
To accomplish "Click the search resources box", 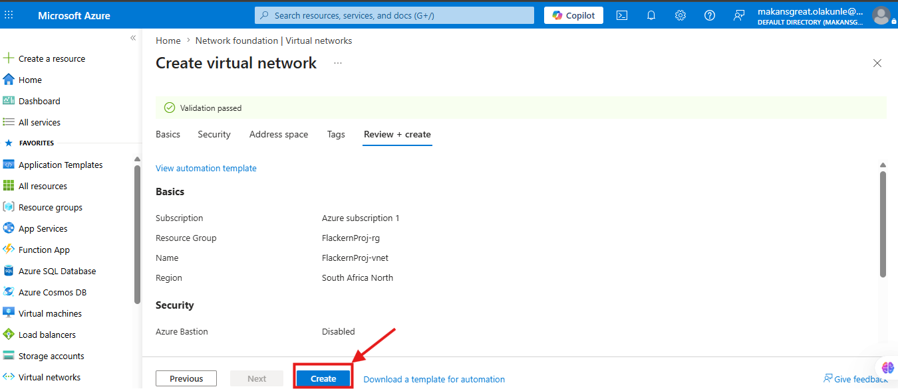I will pos(394,15).
